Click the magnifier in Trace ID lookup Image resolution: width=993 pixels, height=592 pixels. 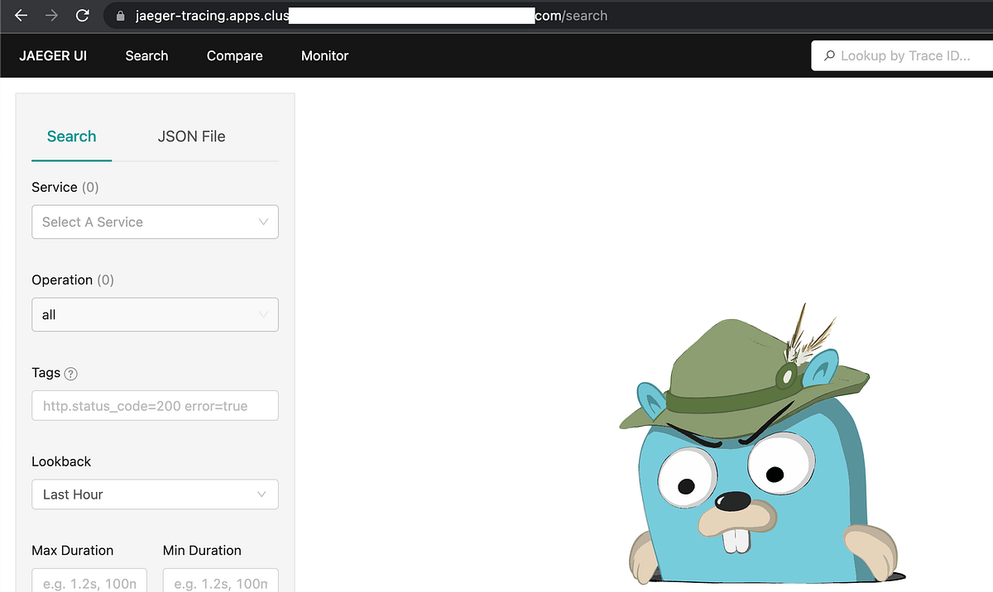coord(829,55)
